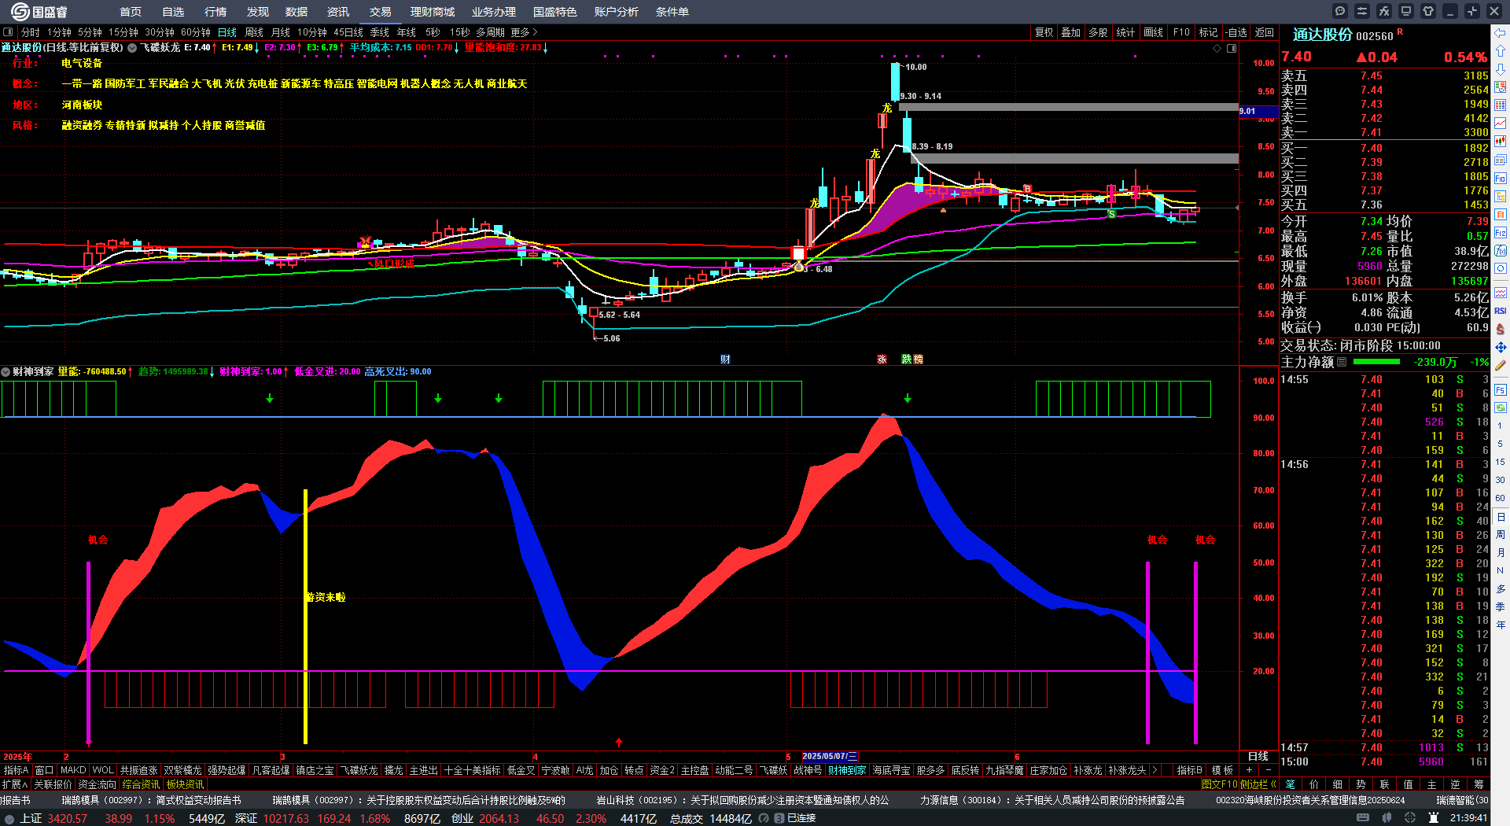Remove stock via -自选 button
This screenshot has height=826, width=1510.
tap(1236, 32)
